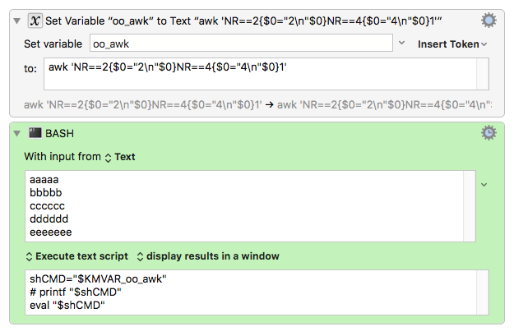
Task: Open the Insert Token dropdown
Action: point(452,44)
